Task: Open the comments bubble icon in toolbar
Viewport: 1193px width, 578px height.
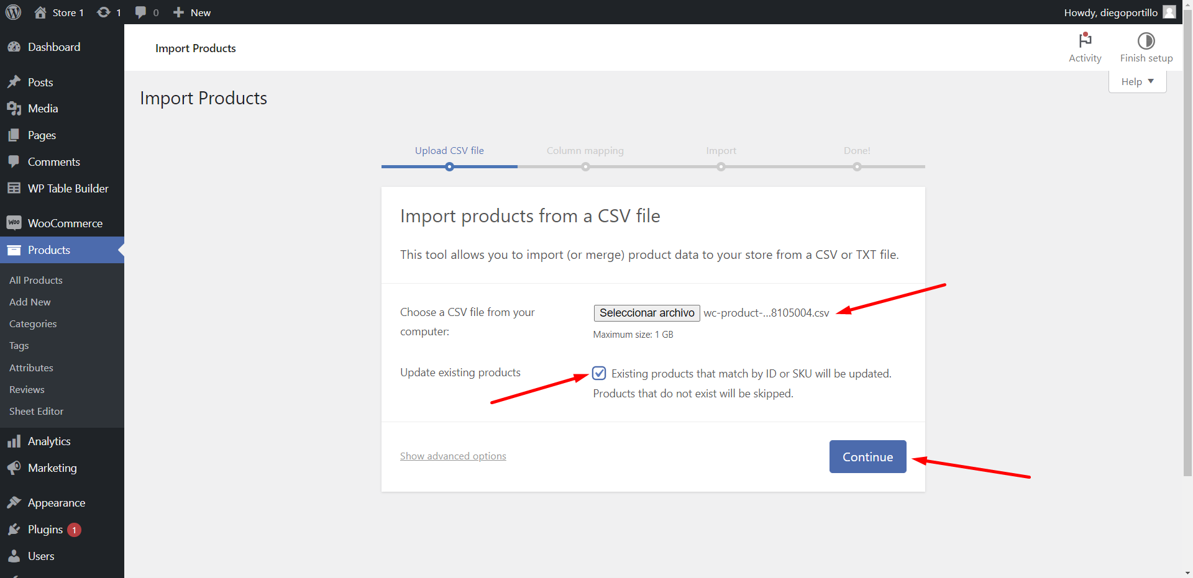Action: 141,12
